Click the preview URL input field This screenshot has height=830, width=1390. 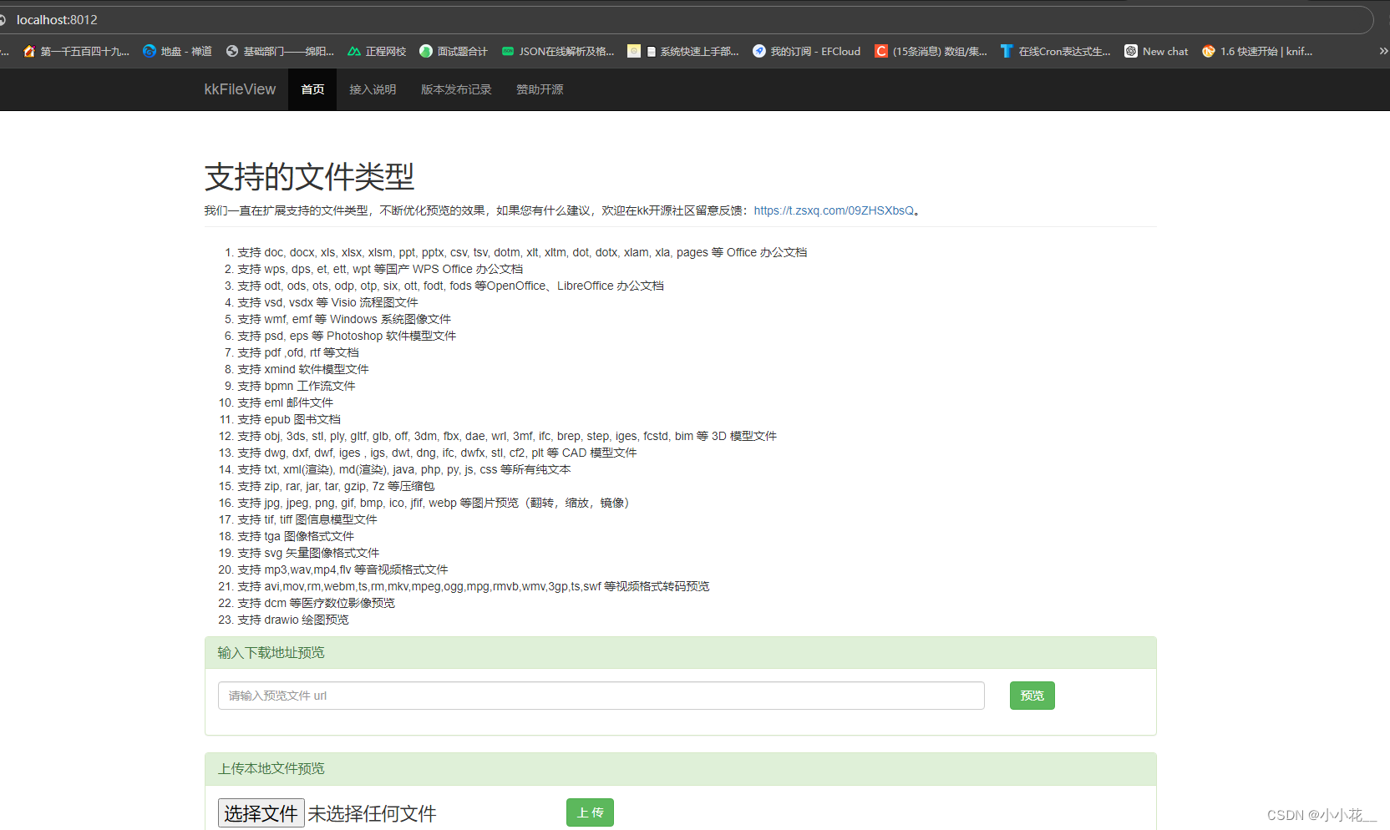tap(600, 695)
